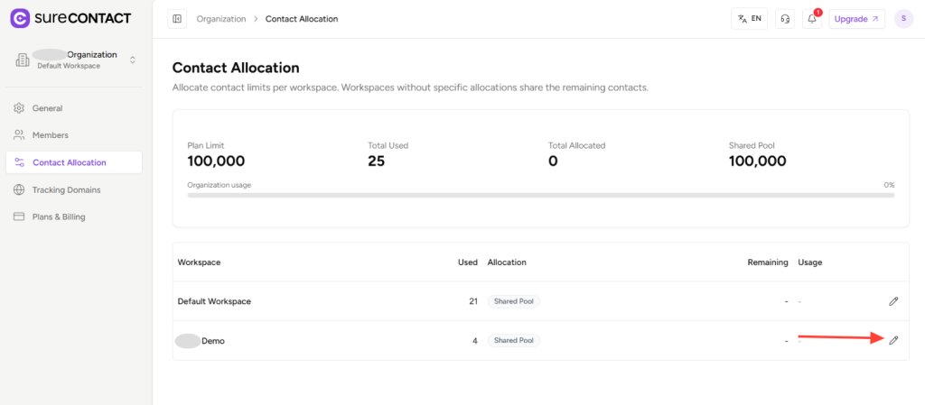925x405 pixels.
Task: Click the Shared Pool badge for Demo
Action: tap(513, 341)
